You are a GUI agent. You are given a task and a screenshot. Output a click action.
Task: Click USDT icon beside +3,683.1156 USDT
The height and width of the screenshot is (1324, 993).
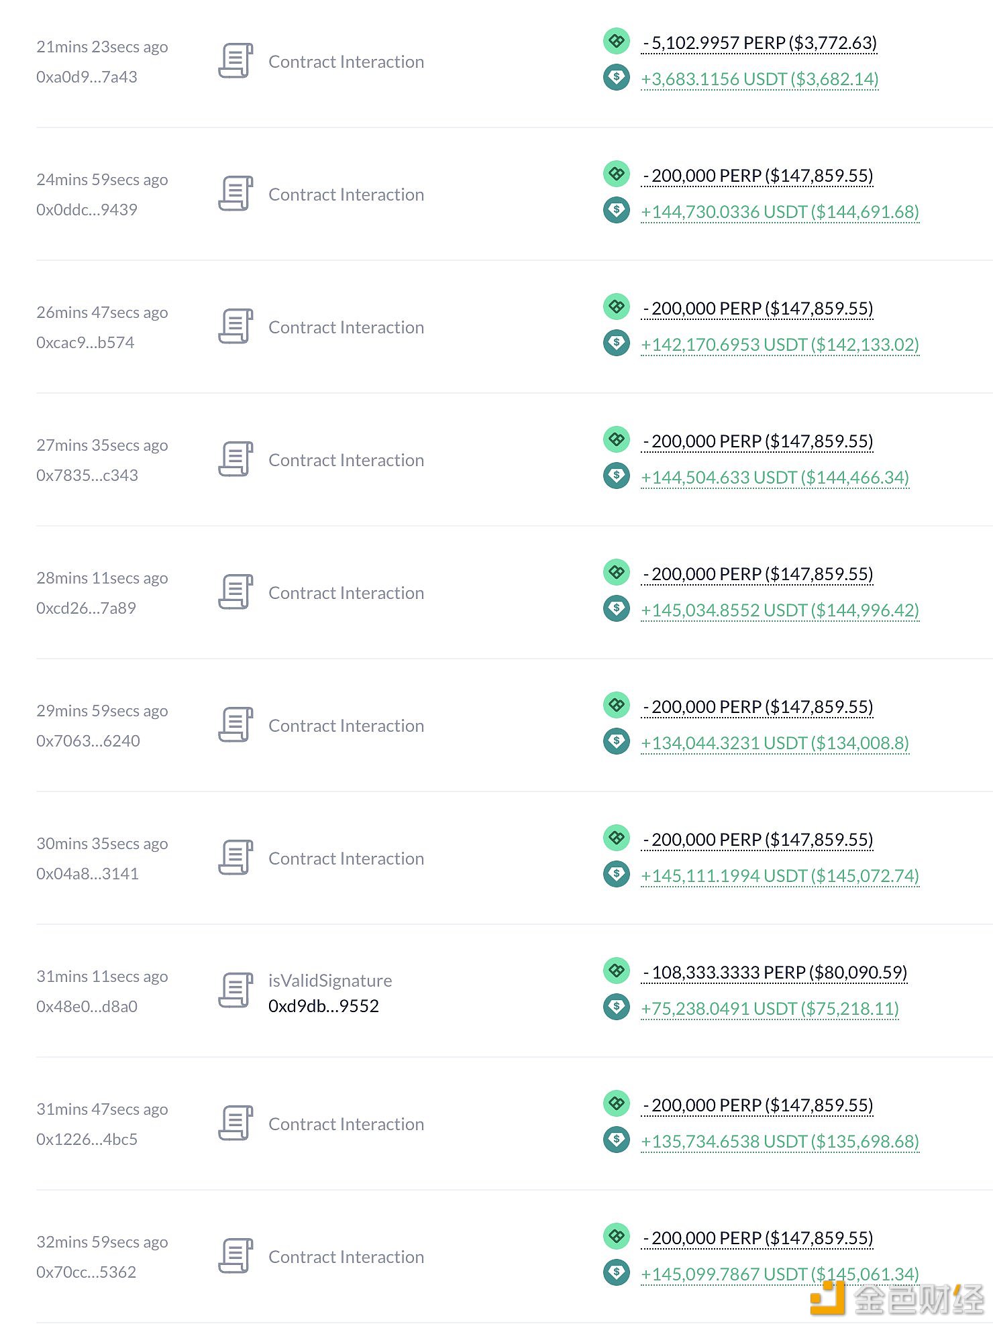(x=616, y=77)
